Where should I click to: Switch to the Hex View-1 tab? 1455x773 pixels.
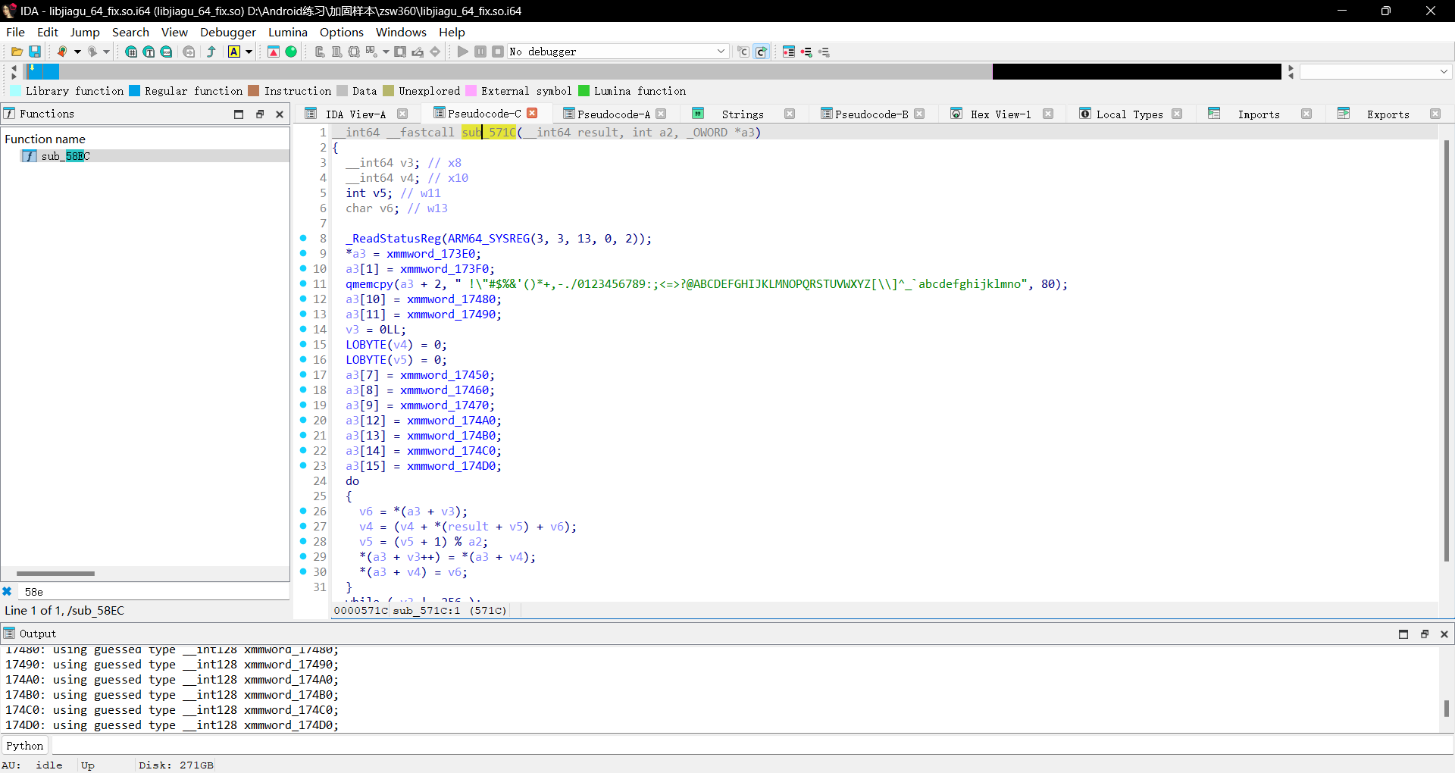1000,114
